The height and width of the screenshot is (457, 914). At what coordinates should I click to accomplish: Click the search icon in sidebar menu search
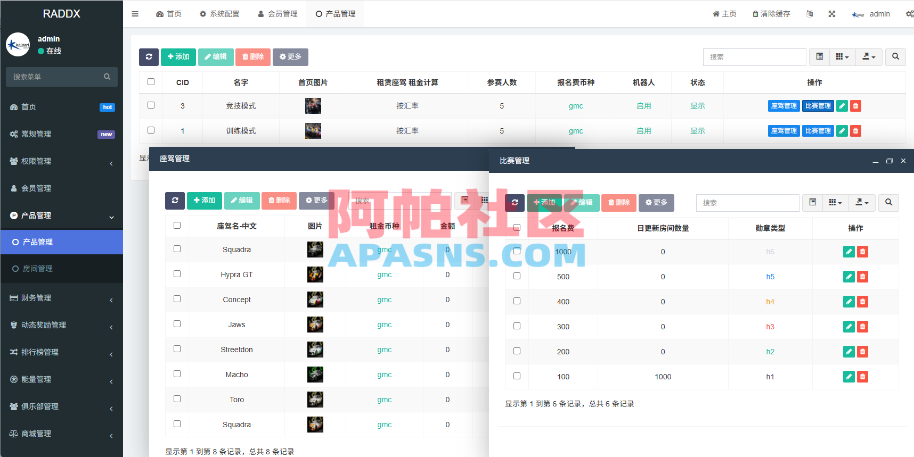pos(107,77)
